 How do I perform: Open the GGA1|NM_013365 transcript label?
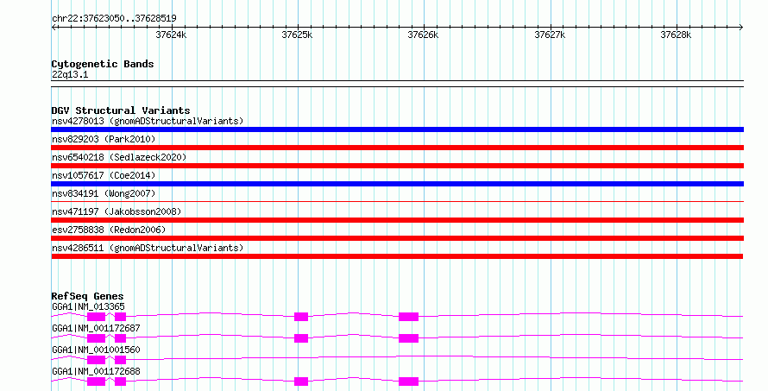coord(88,306)
